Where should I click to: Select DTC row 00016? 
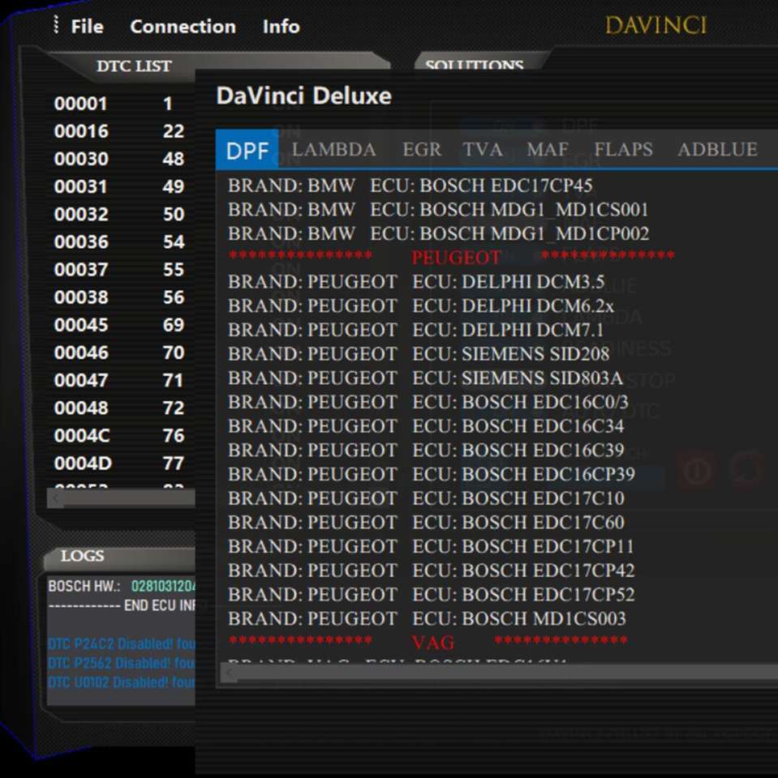click(x=119, y=131)
